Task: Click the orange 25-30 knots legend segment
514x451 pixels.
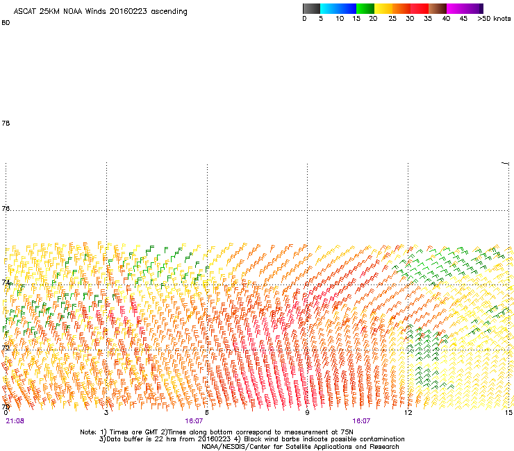Action: [x=401, y=8]
